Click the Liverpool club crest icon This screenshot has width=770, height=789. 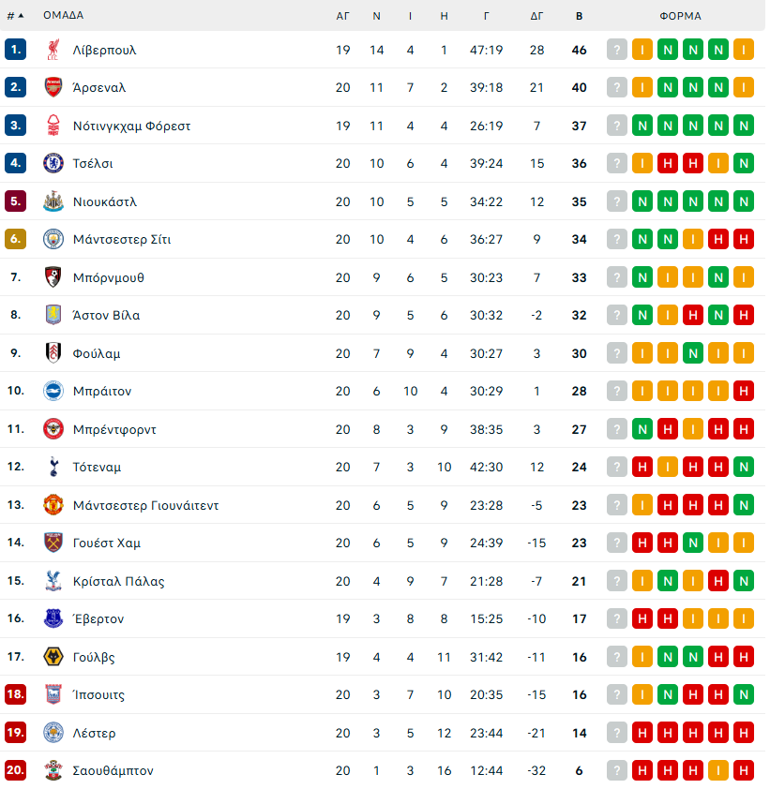[53, 50]
